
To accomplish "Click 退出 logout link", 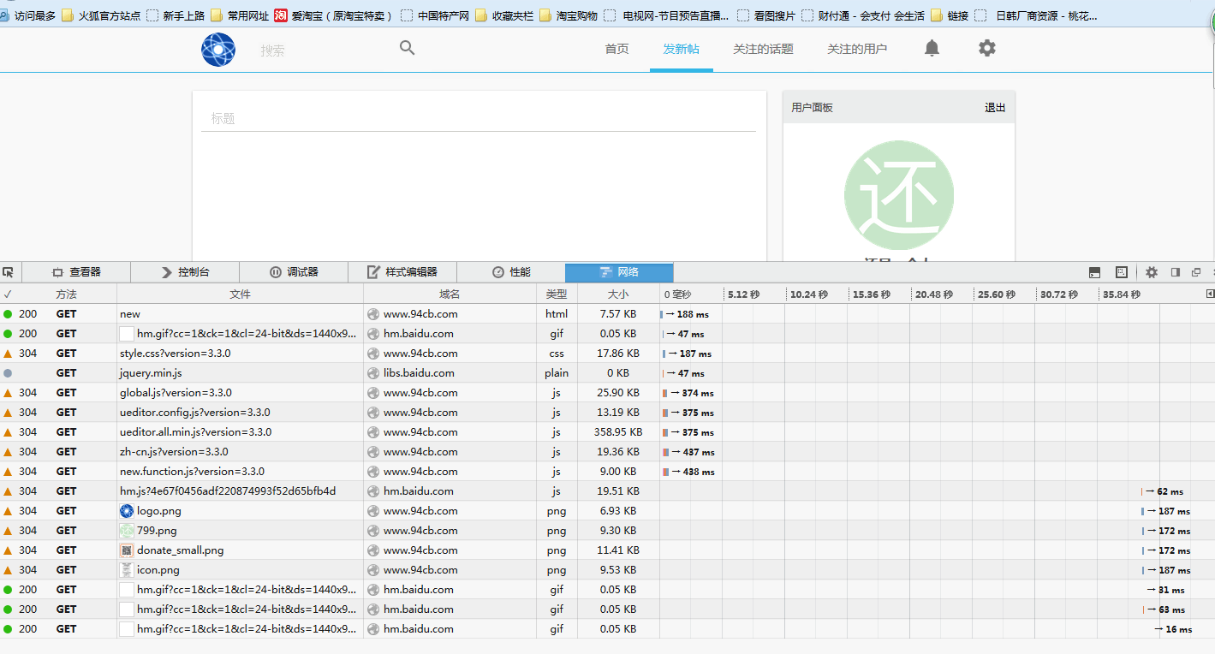I will pyautogui.click(x=995, y=108).
